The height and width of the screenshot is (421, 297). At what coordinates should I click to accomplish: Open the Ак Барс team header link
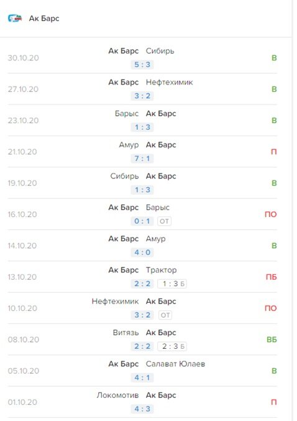[44, 18]
